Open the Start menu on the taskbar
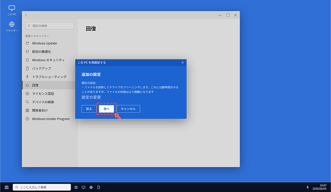Image resolution: width=331 pixels, height=192 pixels. [x=7, y=187]
